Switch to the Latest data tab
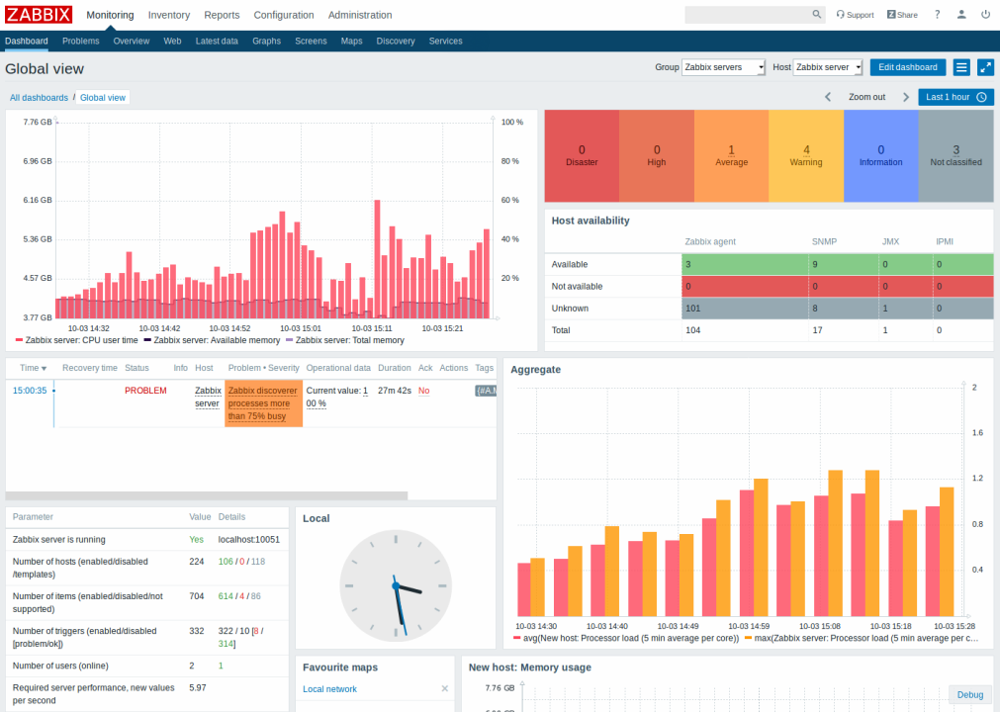 [217, 42]
